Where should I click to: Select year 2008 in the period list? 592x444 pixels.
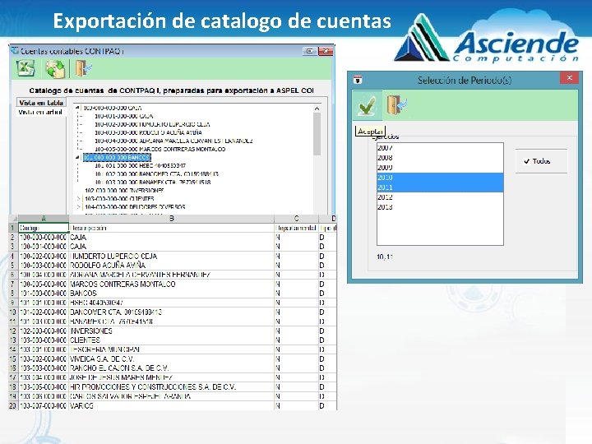440,158
